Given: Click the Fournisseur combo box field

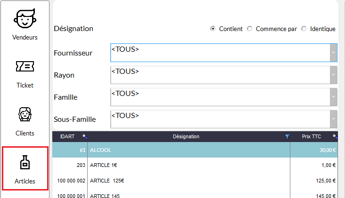Looking at the screenshot, I should (220, 53).
